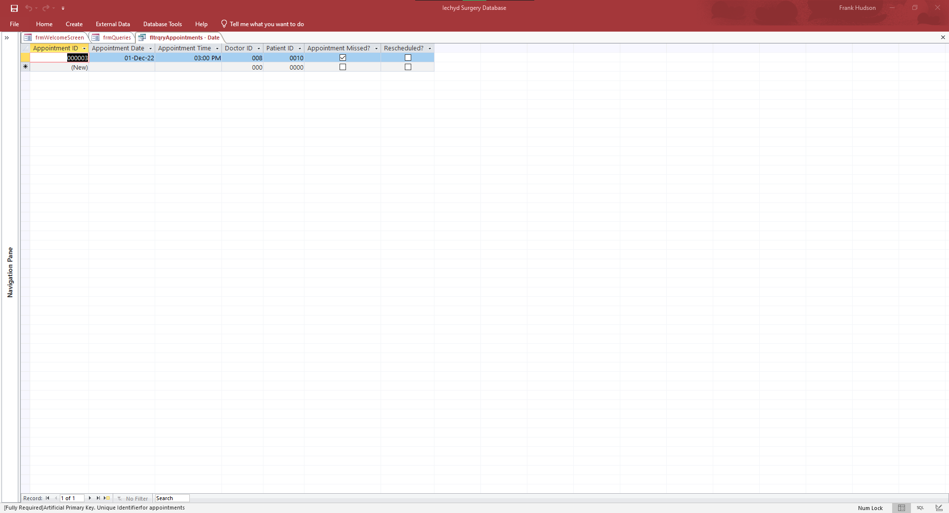Click the No Filter button

pos(133,498)
